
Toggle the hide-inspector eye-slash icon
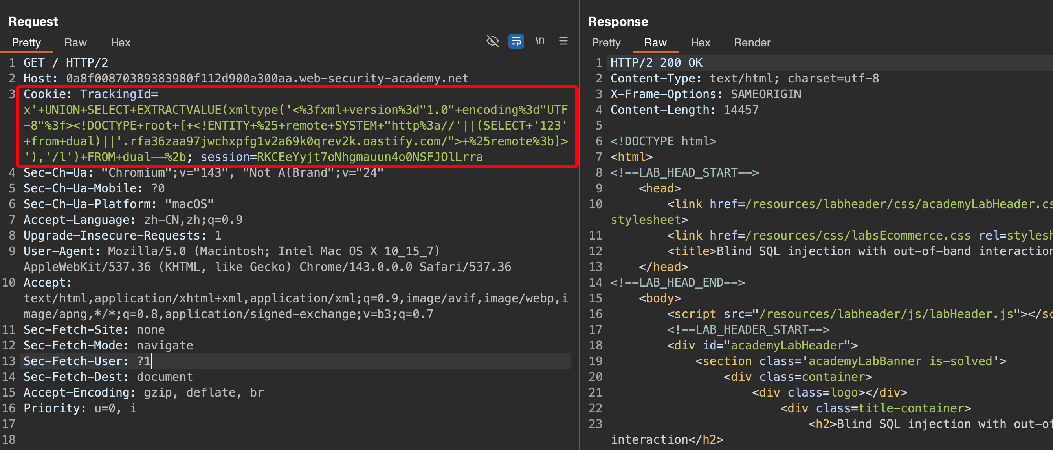click(493, 41)
